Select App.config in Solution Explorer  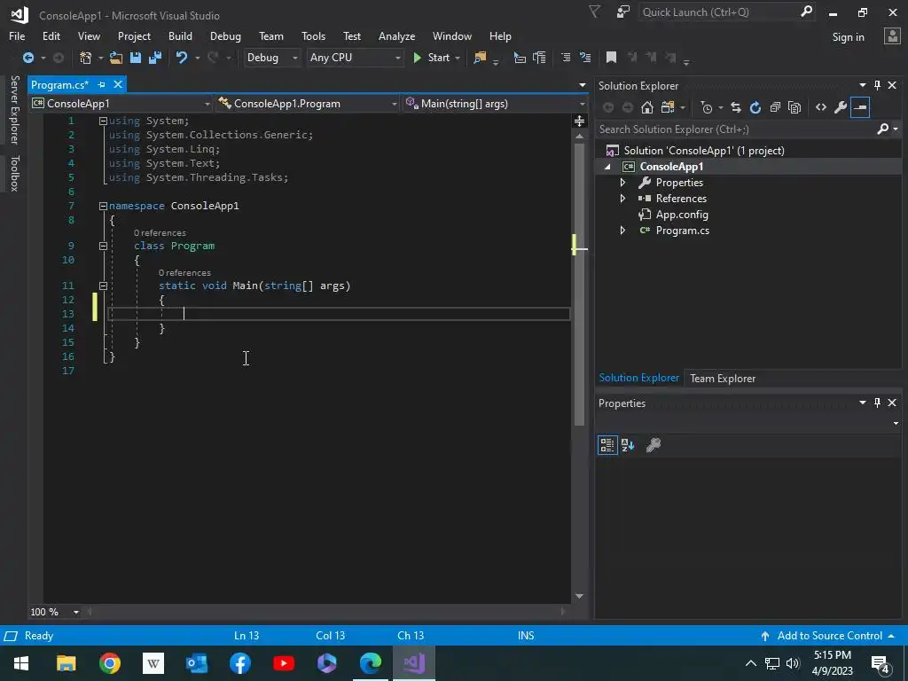click(x=682, y=215)
